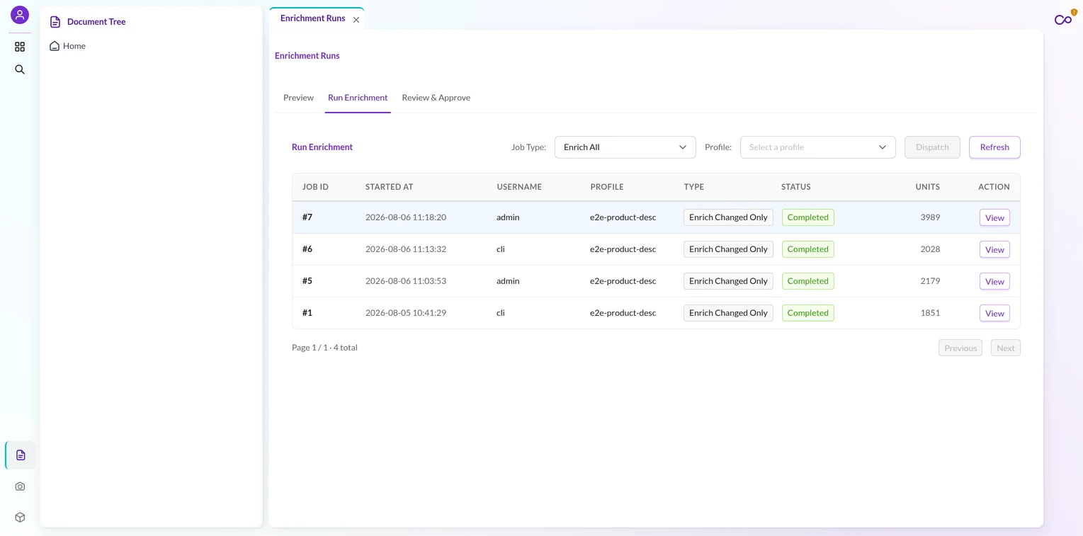Click the timestamp 2026-08-05 10:41:29
1083x536 pixels.
[406, 313]
